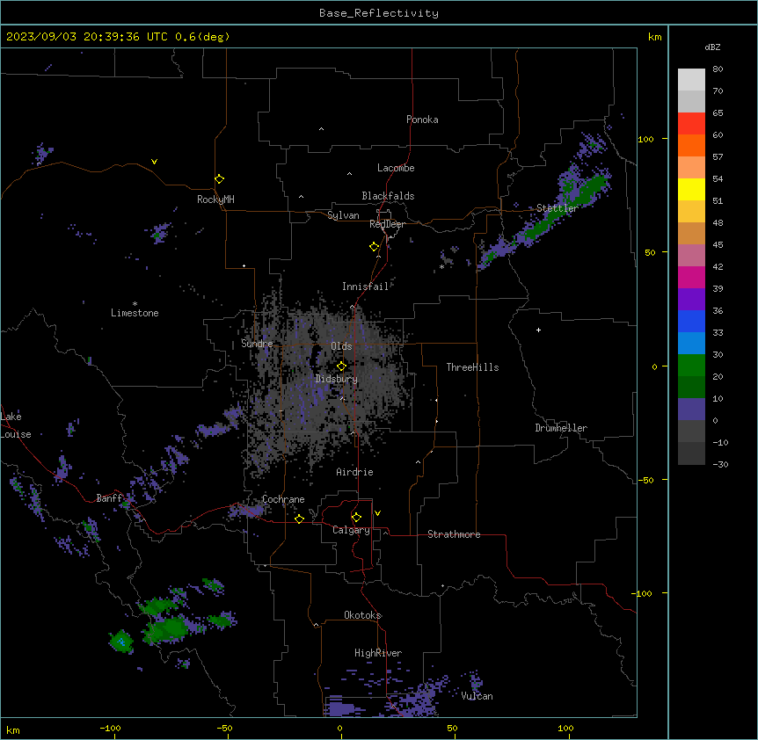Click the asterisk marker above Limestone
The width and height of the screenshot is (758, 740).
tap(135, 304)
